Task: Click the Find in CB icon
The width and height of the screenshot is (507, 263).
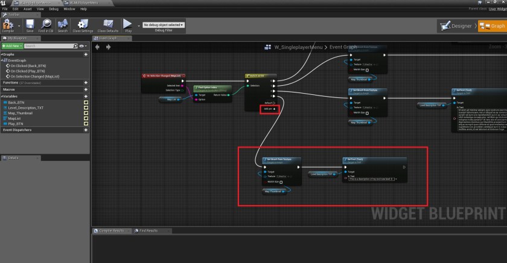Action: coord(45,25)
